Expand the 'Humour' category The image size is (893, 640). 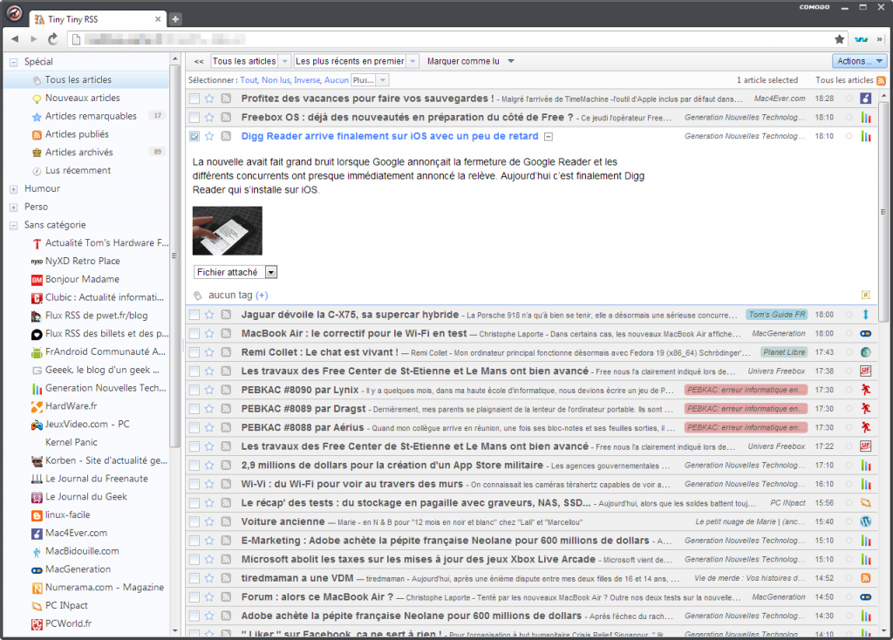click(x=14, y=189)
